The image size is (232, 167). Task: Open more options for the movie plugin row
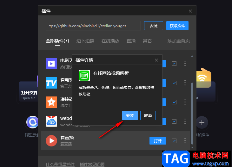pos(185,64)
